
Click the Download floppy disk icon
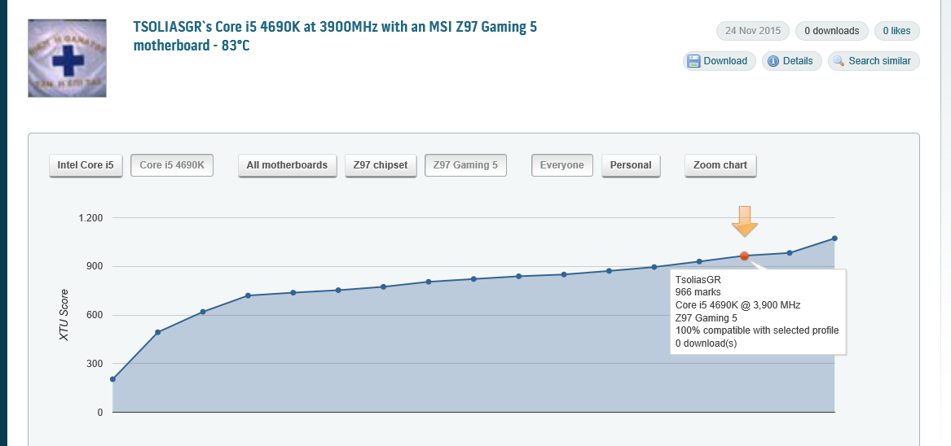(x=693, y=61)
